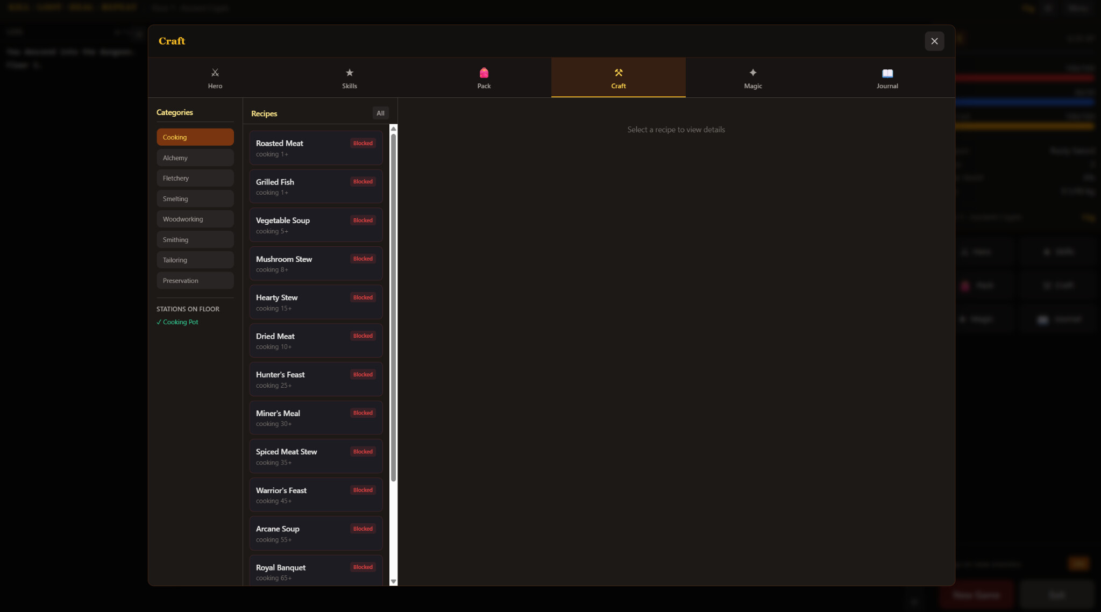Open the Journal tab

(887, 78)
